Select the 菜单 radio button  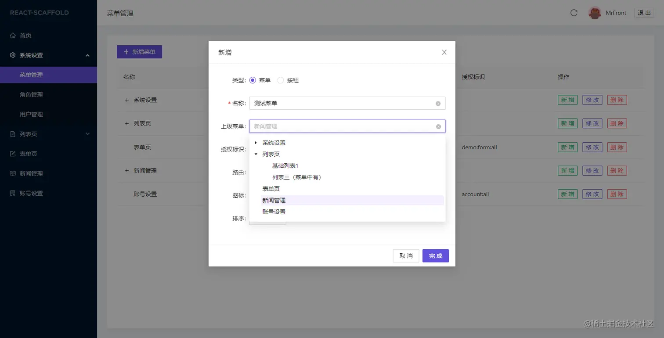pyautogui.click(x=253, y=80)
